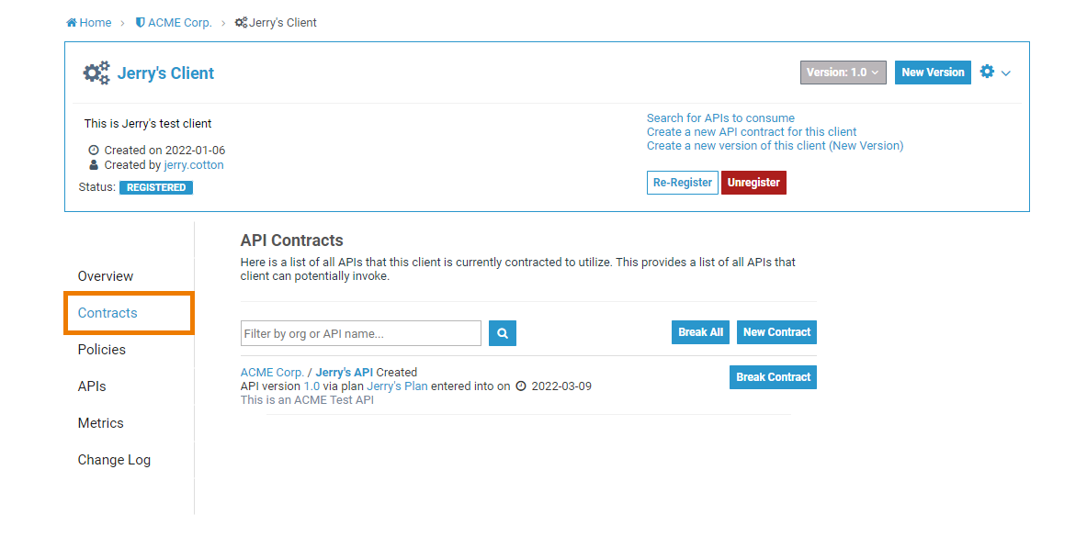1087x537 pixels.
Task: Break the Jerry's API contract
Action: click(773, 377)
